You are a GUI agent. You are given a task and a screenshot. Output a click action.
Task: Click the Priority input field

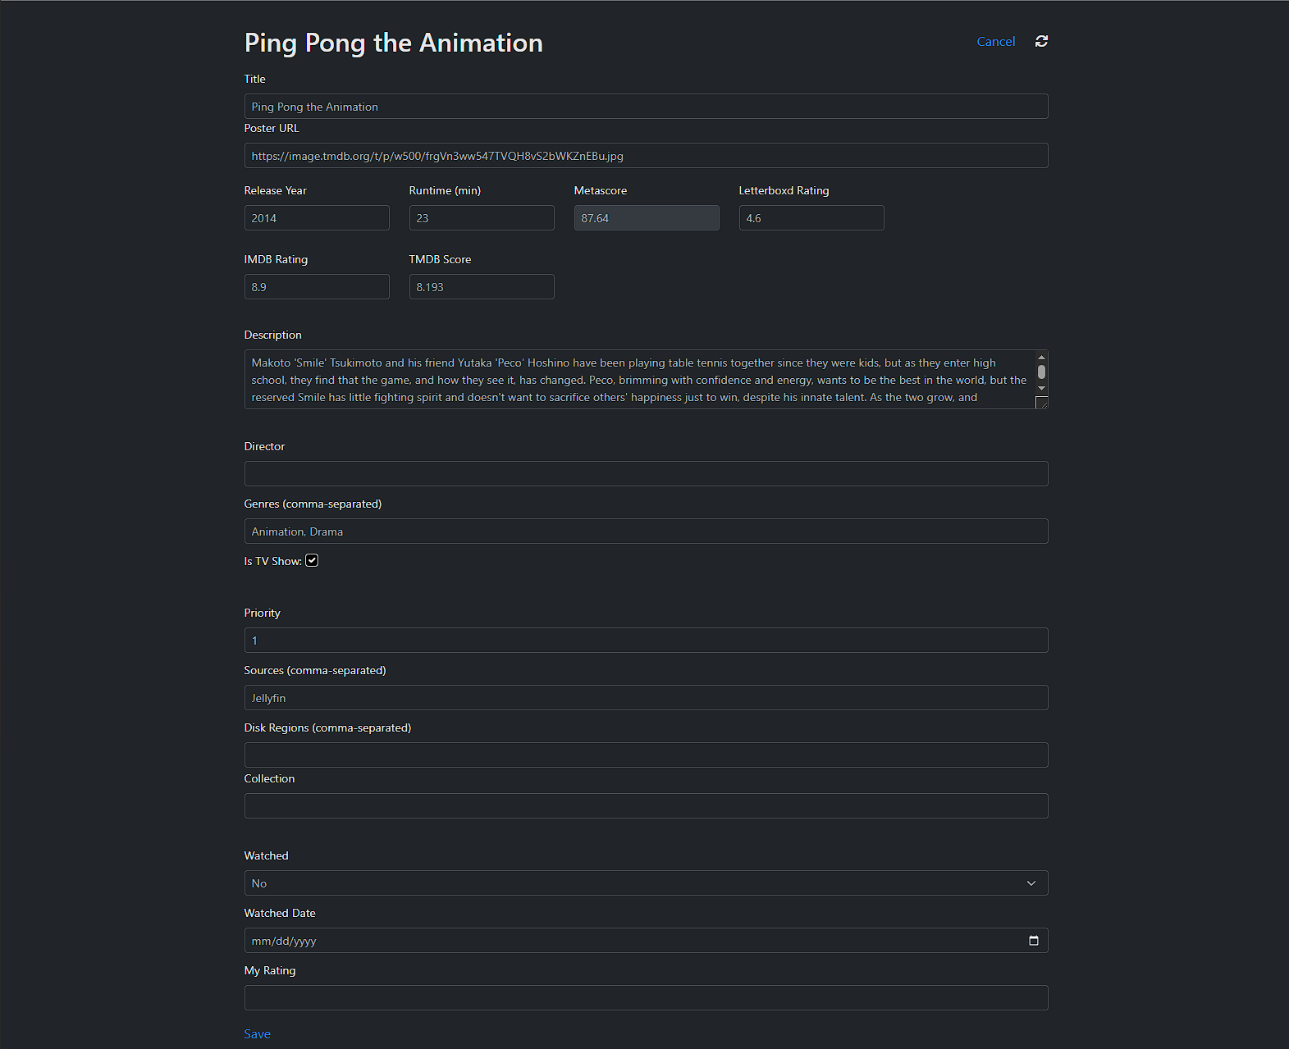[x=645, y=641]
